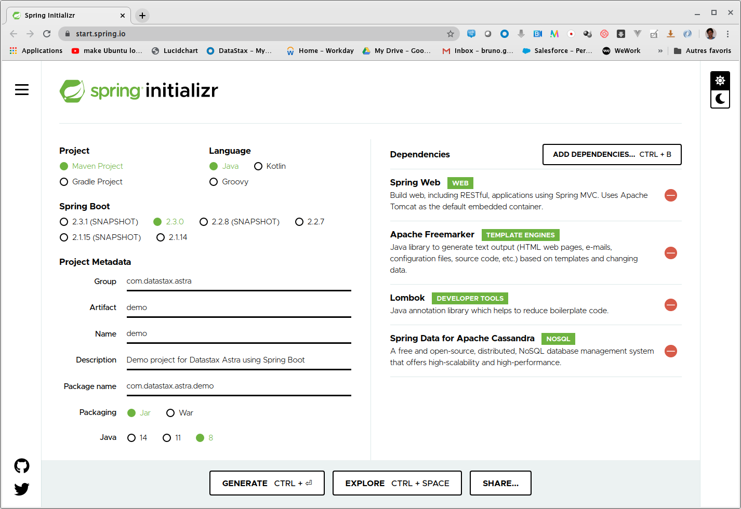
Task: Open the GitHub icon link
Action: (x=22, y=466)
